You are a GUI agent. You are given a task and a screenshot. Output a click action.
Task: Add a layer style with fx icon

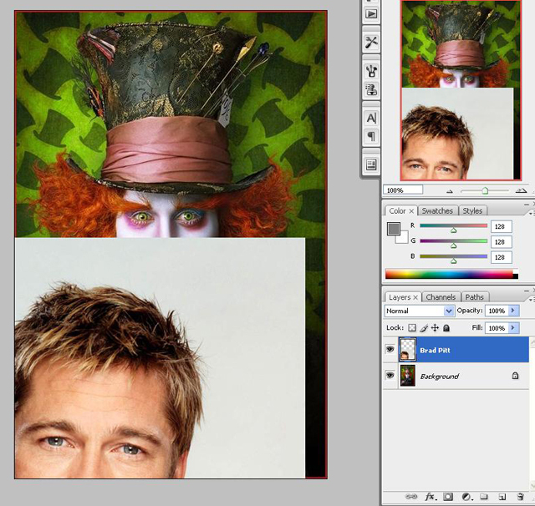pyautogui.click(x=431, y=497)
